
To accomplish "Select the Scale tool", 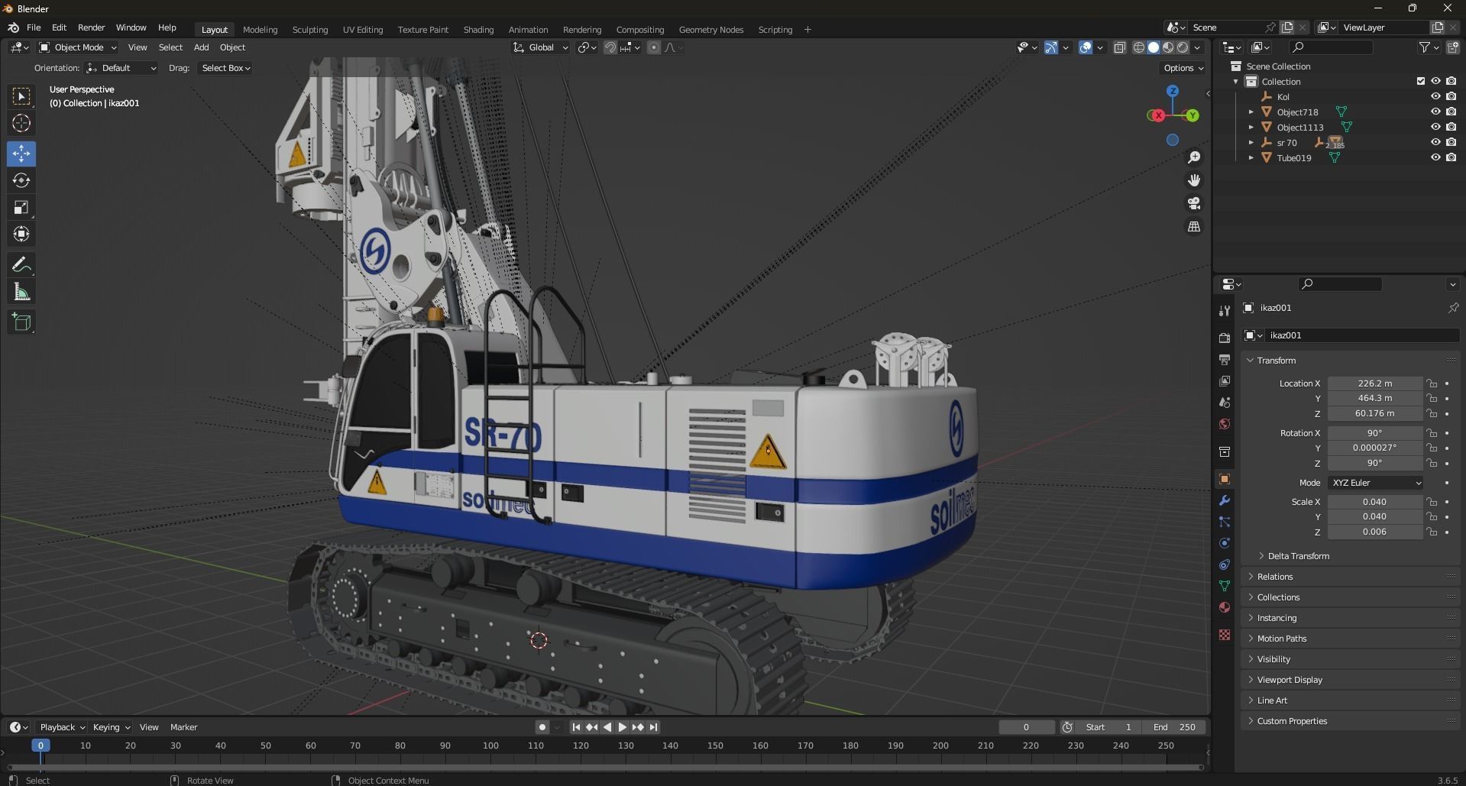I will point(21,207).
